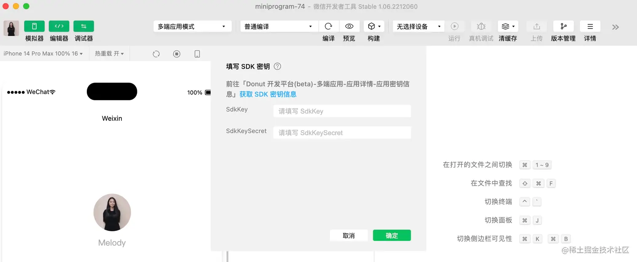Screen dimensions: 637x262
Task: Open the details hamburger icon
Action: [x=590, y=26]
